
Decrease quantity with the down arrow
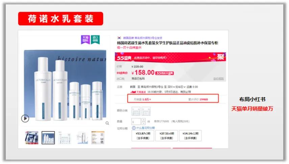click(x=143, y=123)
